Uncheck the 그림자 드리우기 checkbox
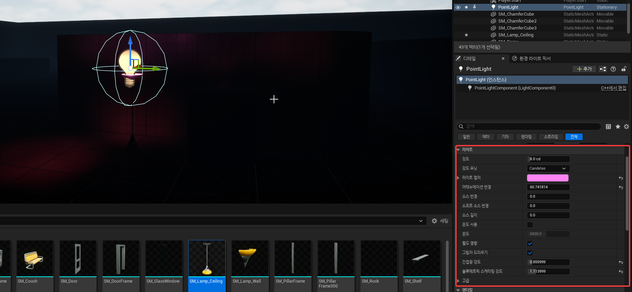The width and height of the screenshot is (632, 292). (530, 253)
